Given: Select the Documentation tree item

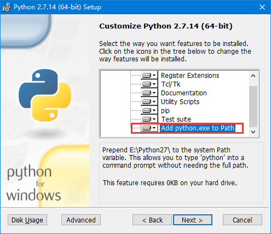Looking at the screenshot, I should coord(184,93).
